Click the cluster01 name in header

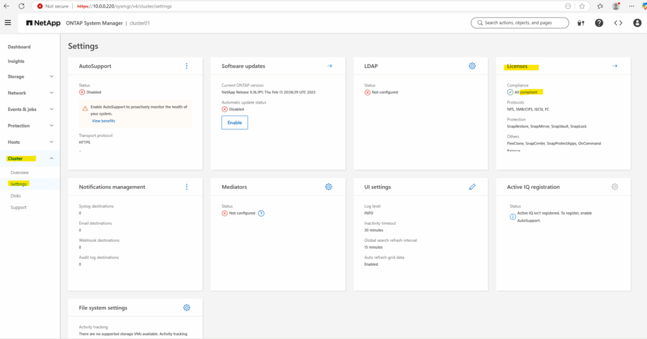click(x=140, y=23)
